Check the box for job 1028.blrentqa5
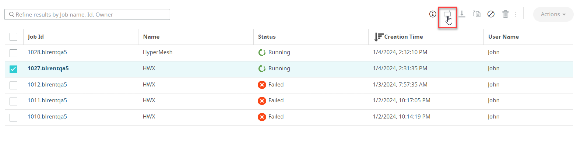The image size is (577, 152). click(13, 53)
